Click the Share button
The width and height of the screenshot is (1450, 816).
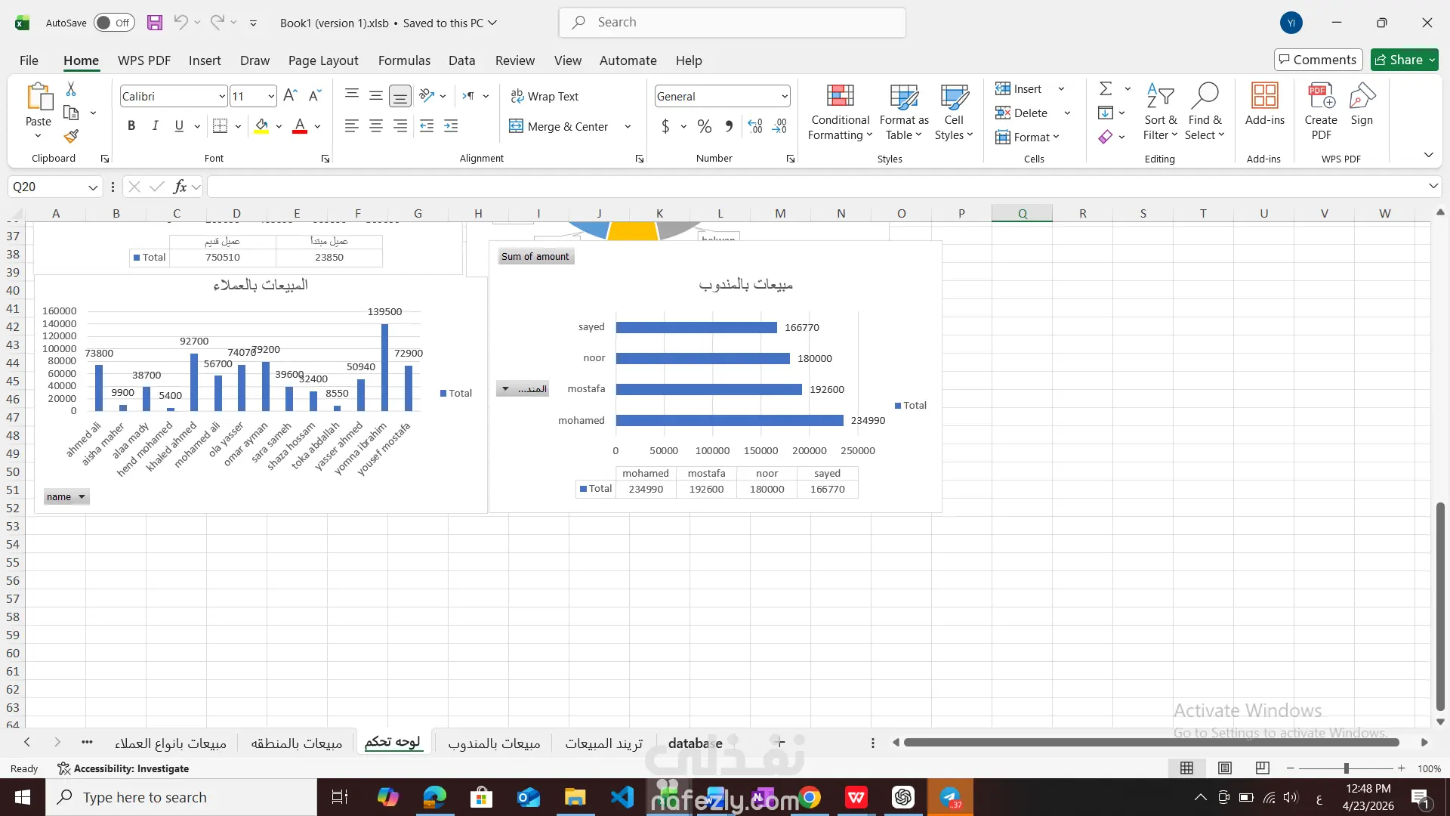point(1405,60)
